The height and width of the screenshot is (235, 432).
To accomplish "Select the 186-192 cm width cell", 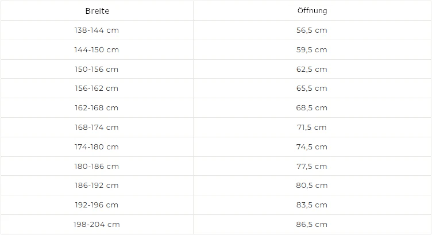I will coord(97,186).
